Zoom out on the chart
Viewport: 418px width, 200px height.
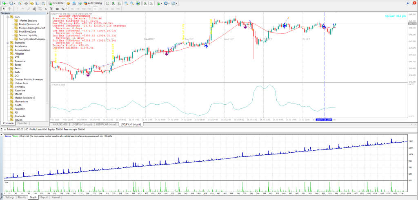[132, 3]
